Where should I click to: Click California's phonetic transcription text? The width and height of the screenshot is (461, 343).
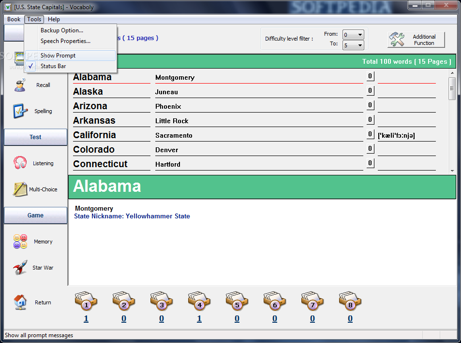point(396,135)
